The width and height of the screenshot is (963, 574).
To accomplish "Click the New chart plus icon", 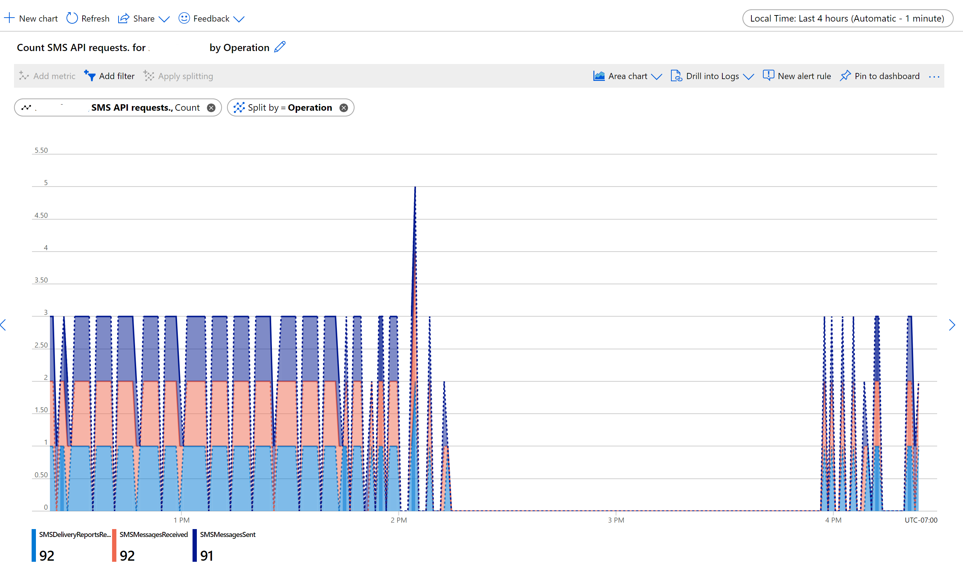I will 9,18.
